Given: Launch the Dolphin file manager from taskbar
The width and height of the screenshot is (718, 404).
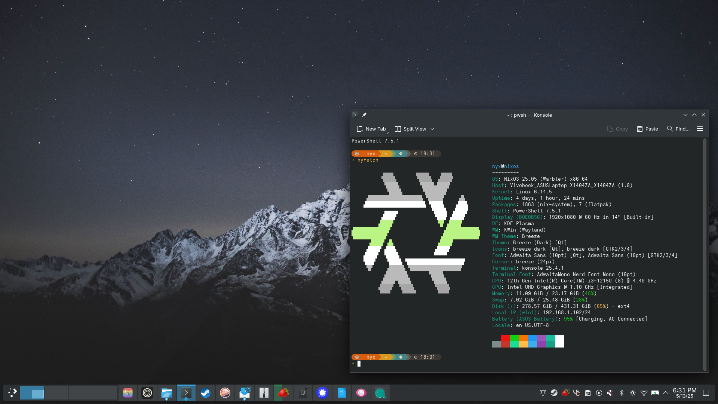Looking at the screenshot, I should [166, 393].
